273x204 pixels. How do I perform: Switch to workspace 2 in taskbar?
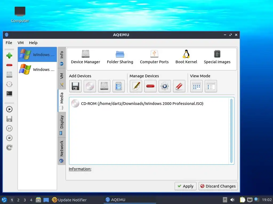coord(18,200)
